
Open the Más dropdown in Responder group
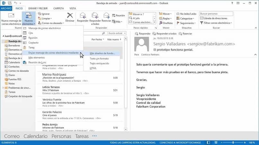point(117,21)
